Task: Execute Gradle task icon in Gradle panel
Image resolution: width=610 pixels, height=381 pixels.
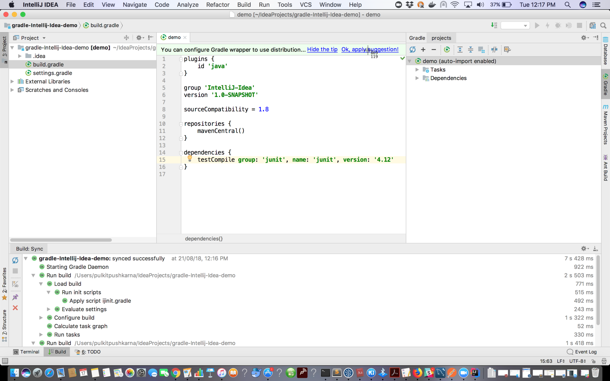Action: pyautogui.click(x=447, y=50)
